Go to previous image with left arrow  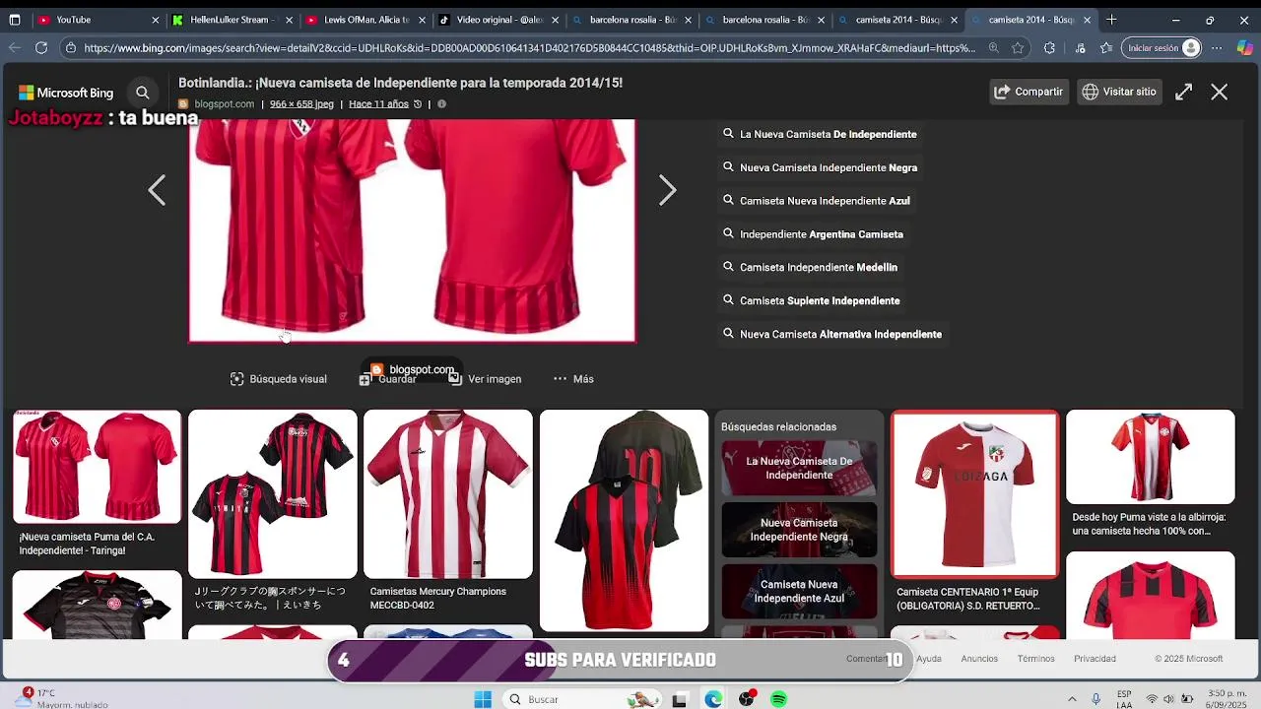(x=157, y=190)
